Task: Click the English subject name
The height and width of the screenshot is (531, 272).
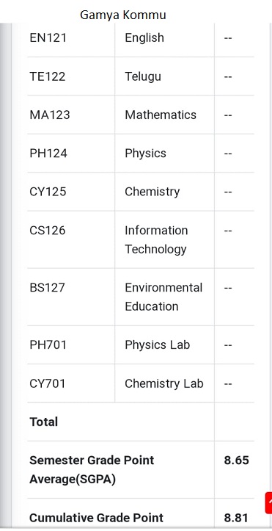Action: (x=144, y=37)
